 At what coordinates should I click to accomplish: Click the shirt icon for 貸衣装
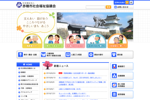pos(114,55)
